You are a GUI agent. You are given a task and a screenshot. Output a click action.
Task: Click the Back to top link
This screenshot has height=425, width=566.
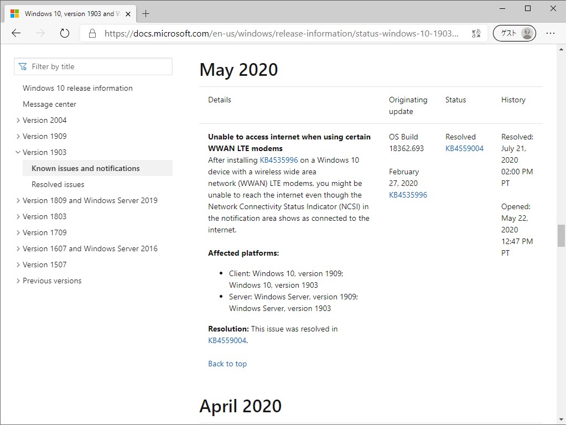227,364
